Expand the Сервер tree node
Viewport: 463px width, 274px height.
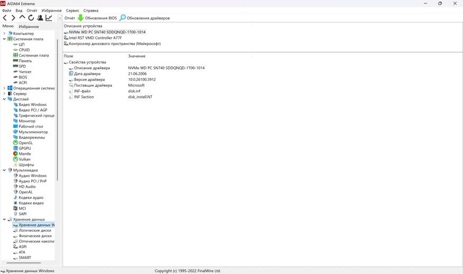click(4, 94)
